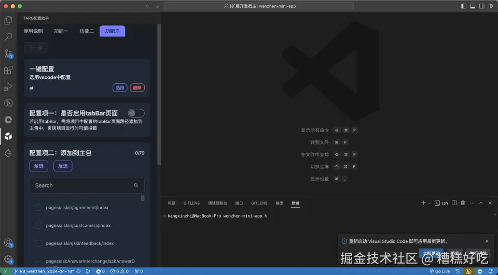
Task: Open the TARO cube icon in activity bar
Action: pos(8,136)
